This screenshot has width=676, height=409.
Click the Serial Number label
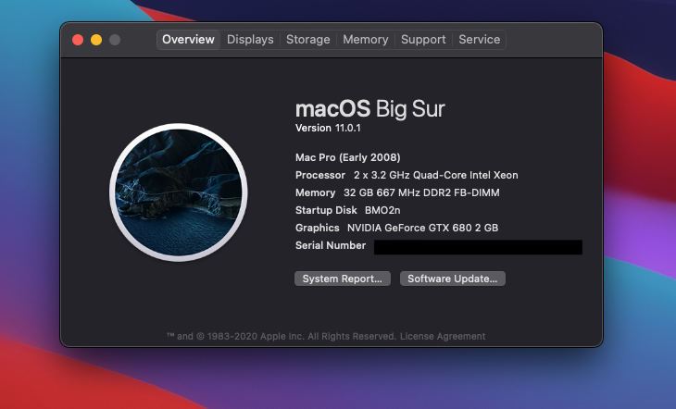331,245
